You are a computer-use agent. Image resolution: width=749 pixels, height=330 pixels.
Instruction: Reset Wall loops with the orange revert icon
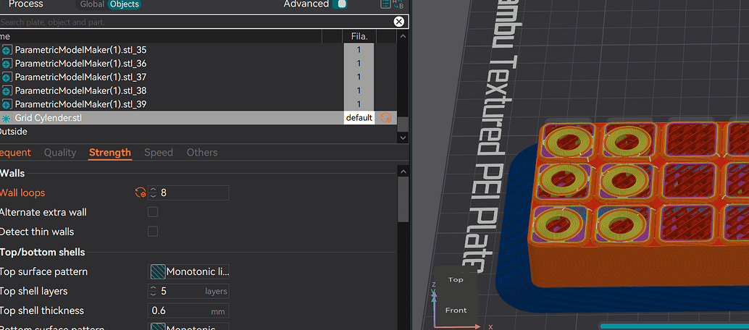click(141, 193)
